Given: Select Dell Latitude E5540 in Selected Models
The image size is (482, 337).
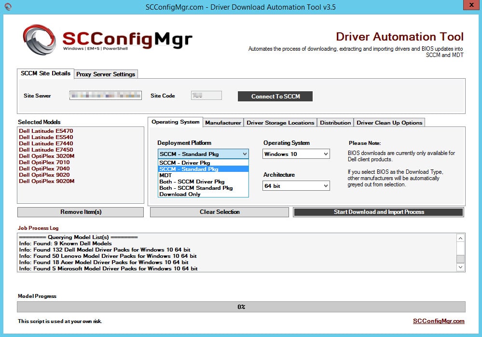Looking at the screenshot, I should (46, 137).
